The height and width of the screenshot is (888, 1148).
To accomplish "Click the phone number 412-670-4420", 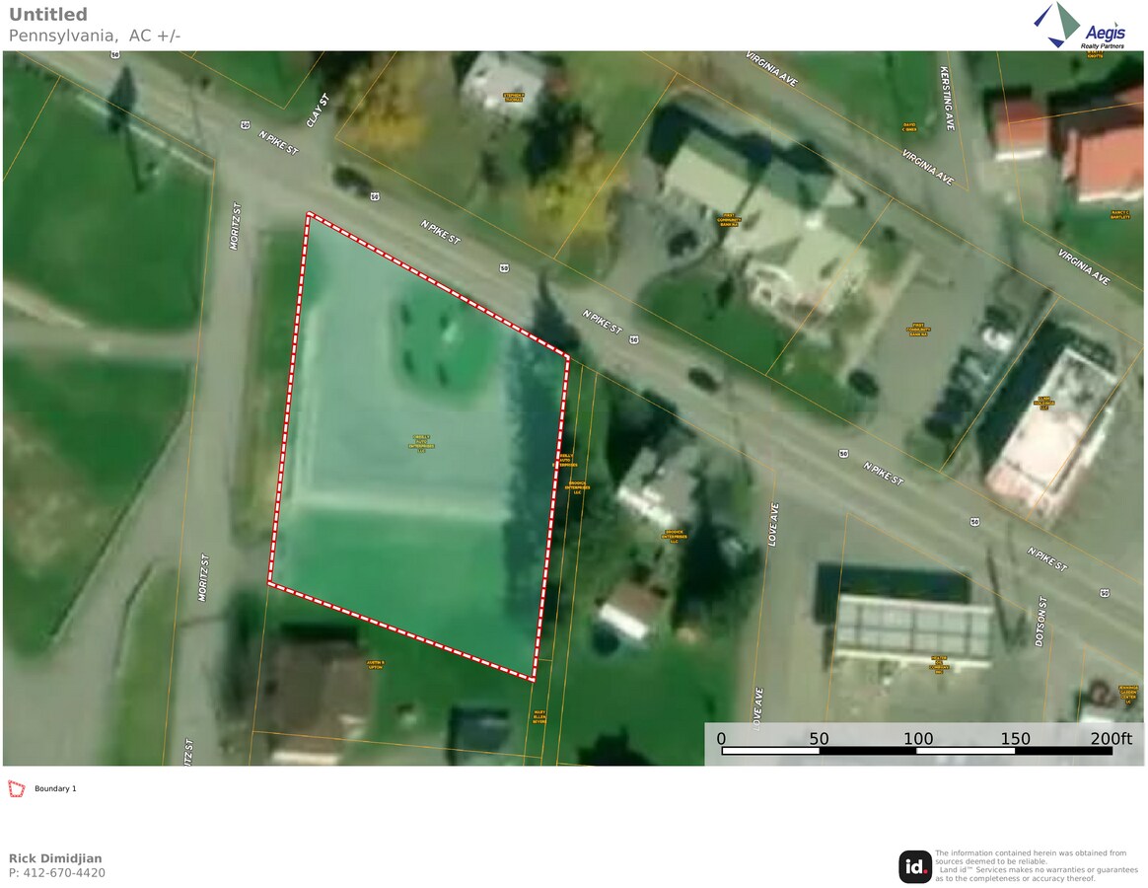I will (x=57, y=873).
